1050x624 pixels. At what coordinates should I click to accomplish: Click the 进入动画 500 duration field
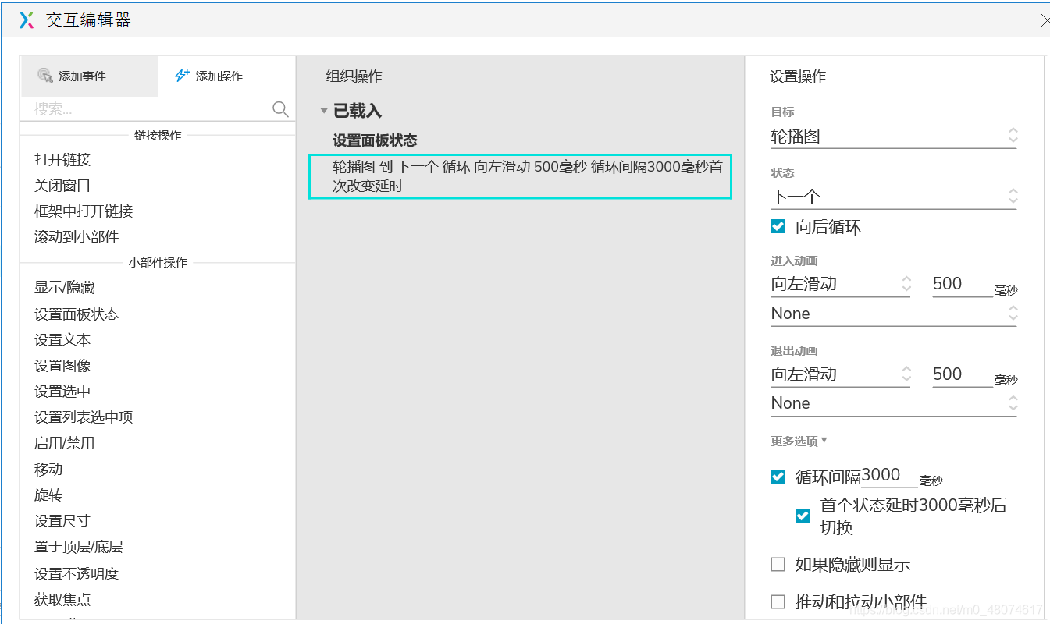[963, 285]
